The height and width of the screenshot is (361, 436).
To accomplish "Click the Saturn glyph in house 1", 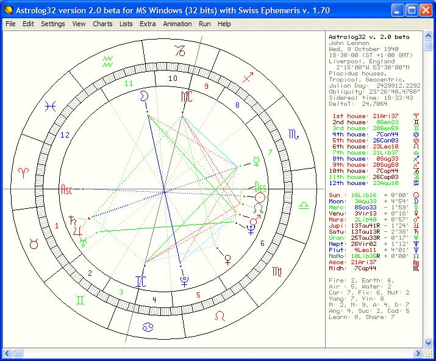I will click(73, 220).
